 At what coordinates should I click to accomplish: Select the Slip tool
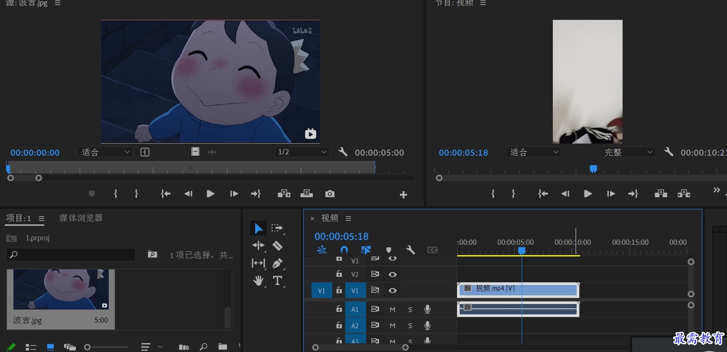tap(258, 263)
